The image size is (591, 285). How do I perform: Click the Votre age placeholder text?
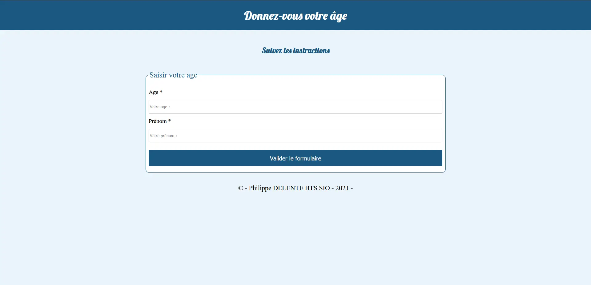point(160,107)
